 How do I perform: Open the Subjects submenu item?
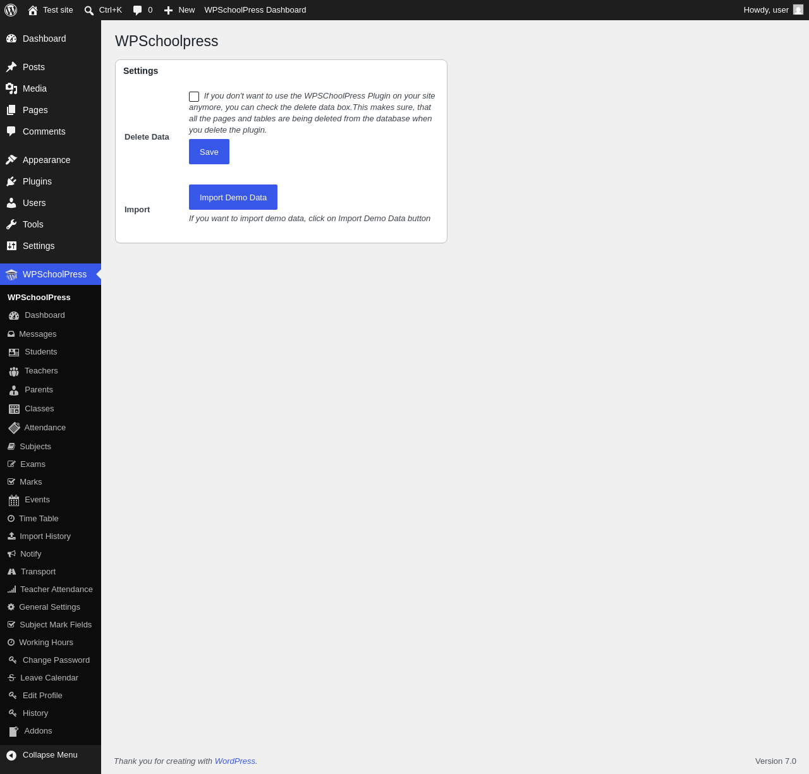(x=51, y=447)
